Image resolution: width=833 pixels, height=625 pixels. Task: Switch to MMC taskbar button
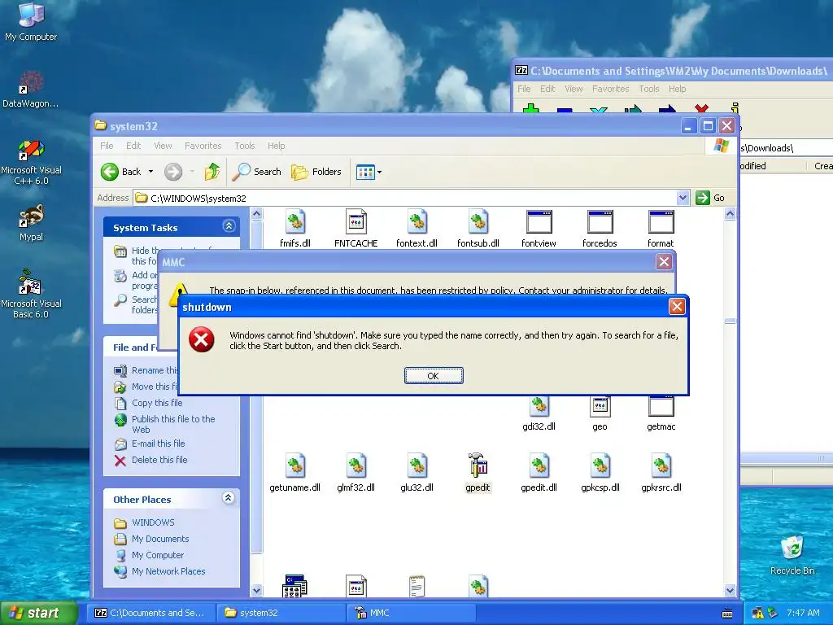click(x=411, y=613)
